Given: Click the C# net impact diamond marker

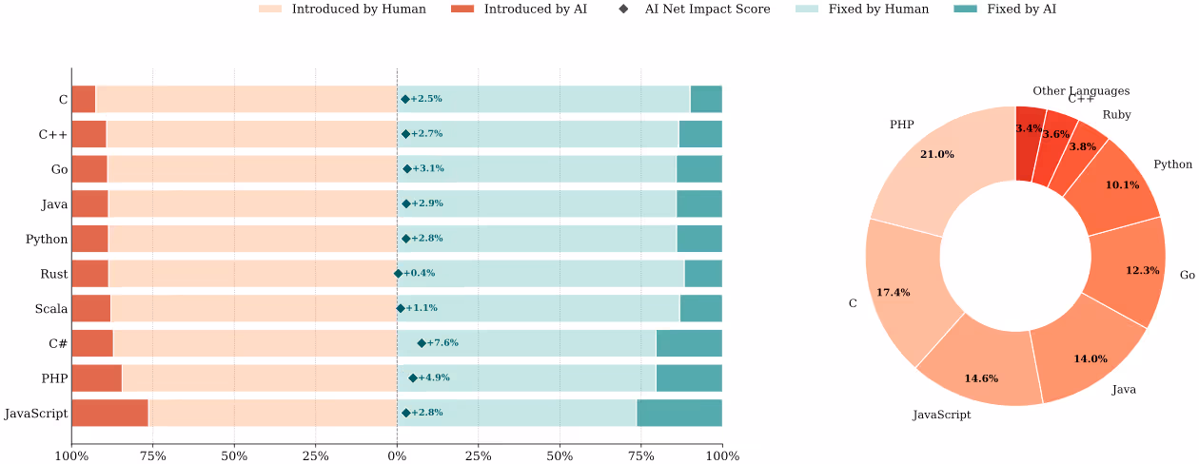Looking at the screenshot, I should tap(422, 343).
